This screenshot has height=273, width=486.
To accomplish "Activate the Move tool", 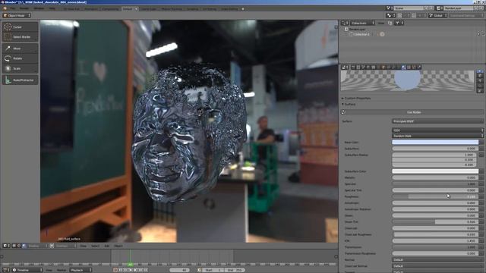I will click(21, 49).
